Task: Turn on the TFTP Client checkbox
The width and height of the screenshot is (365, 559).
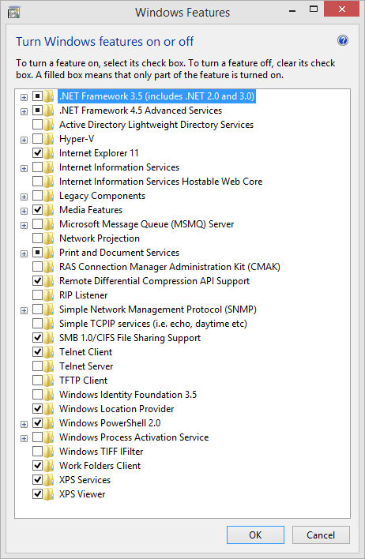Action: point(37,380)
